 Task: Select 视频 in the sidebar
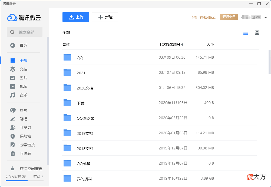point(24,86)
